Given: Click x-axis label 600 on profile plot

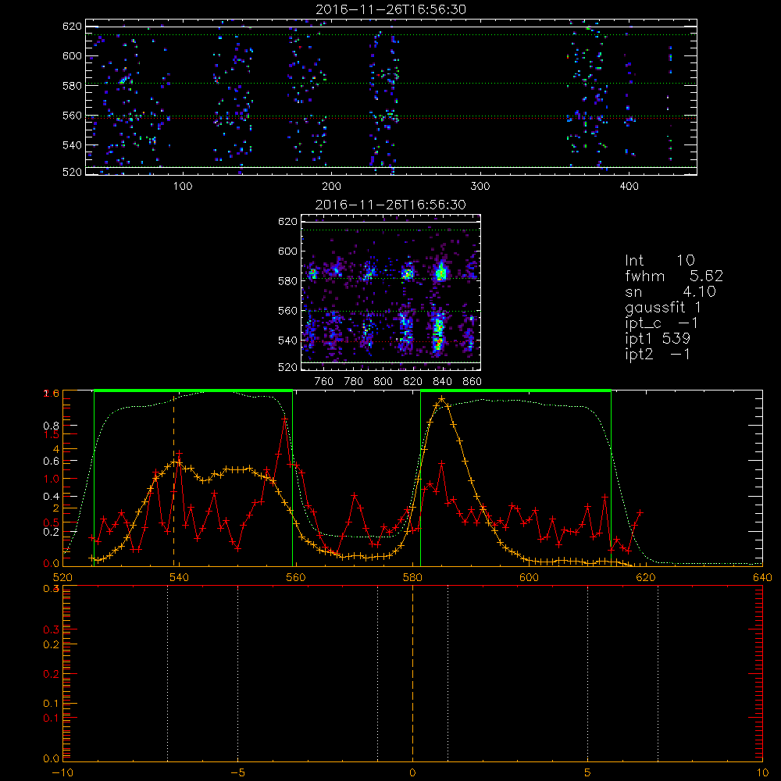Looking at the screenshot, I should coord(529,578).
